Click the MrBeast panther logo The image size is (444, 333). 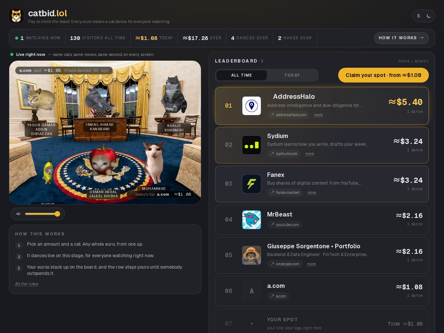[252, 220]
